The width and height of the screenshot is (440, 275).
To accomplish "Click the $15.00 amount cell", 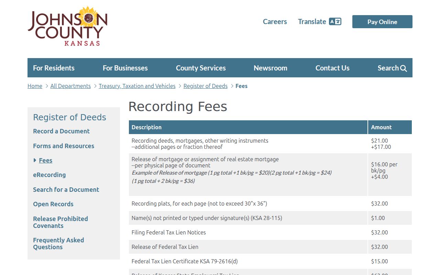I will pyautogui.click(x=390, y=261).
